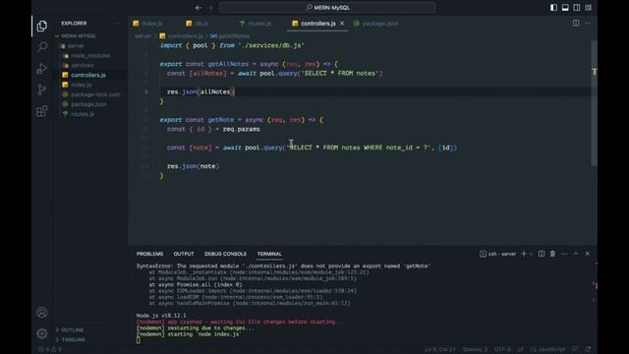Screen dimensions: 629x354
Task: Open the Manage gear icon
Action: coord(41,333)
